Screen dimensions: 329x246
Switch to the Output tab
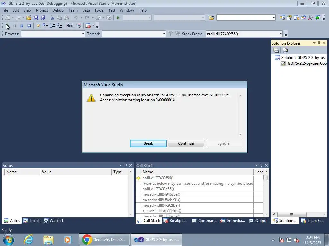(258, 220)
